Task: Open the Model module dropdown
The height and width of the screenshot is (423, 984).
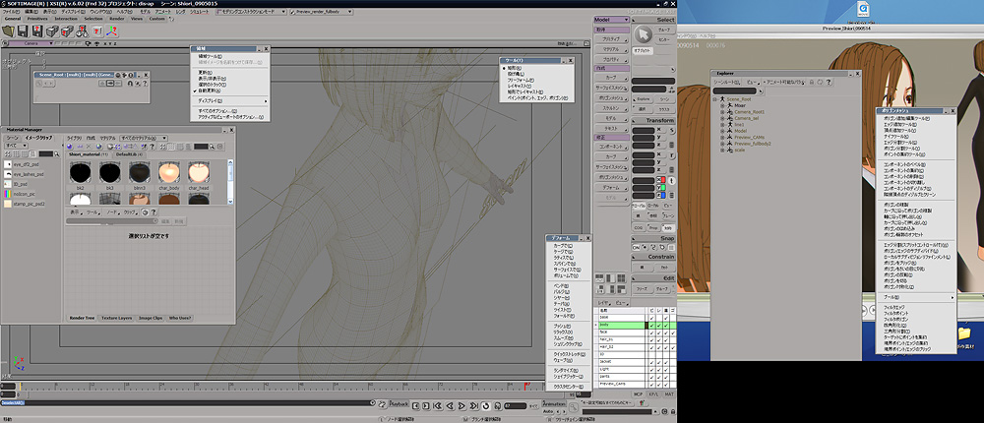Action: (611, 20)
